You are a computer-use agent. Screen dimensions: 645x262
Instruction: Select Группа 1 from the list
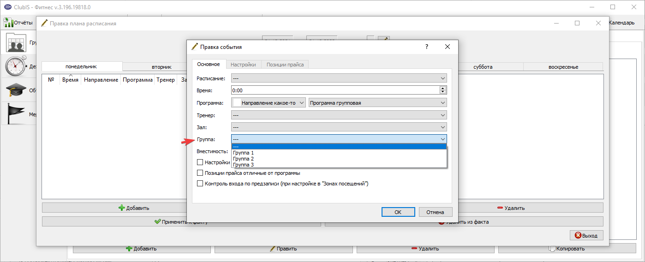click(339, 153)
